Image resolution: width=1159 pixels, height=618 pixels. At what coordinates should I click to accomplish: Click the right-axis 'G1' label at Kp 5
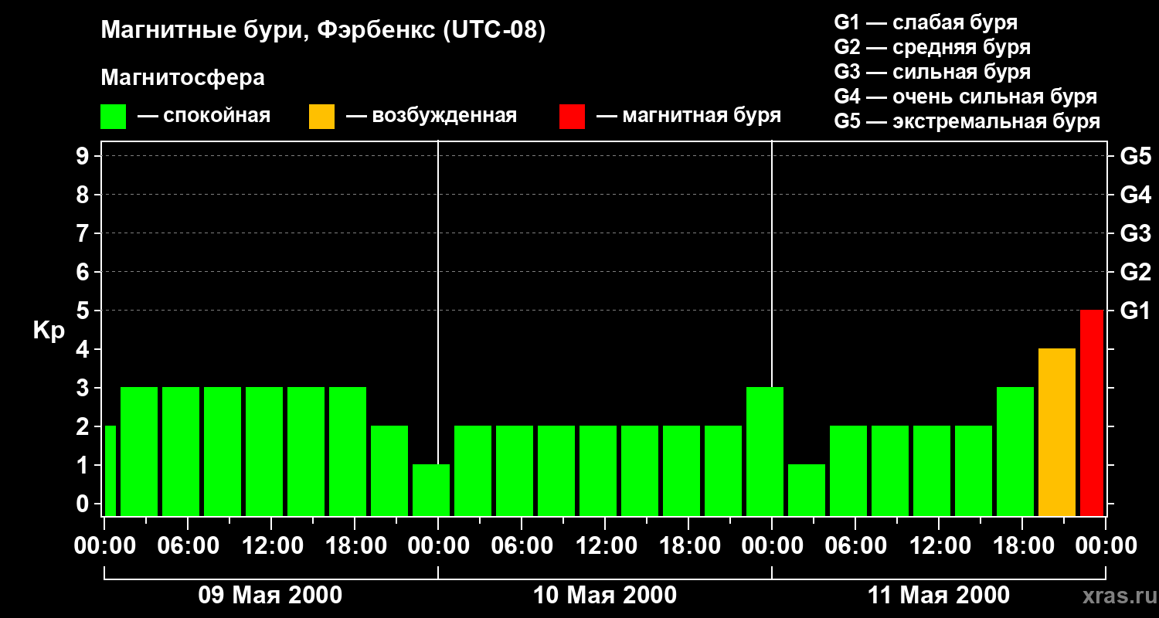coord(1136,311)
